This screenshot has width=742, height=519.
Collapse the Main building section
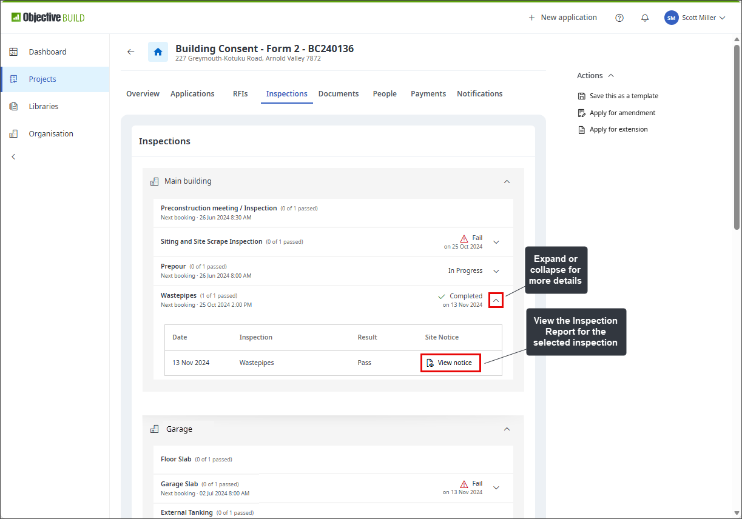pos(507,181)
